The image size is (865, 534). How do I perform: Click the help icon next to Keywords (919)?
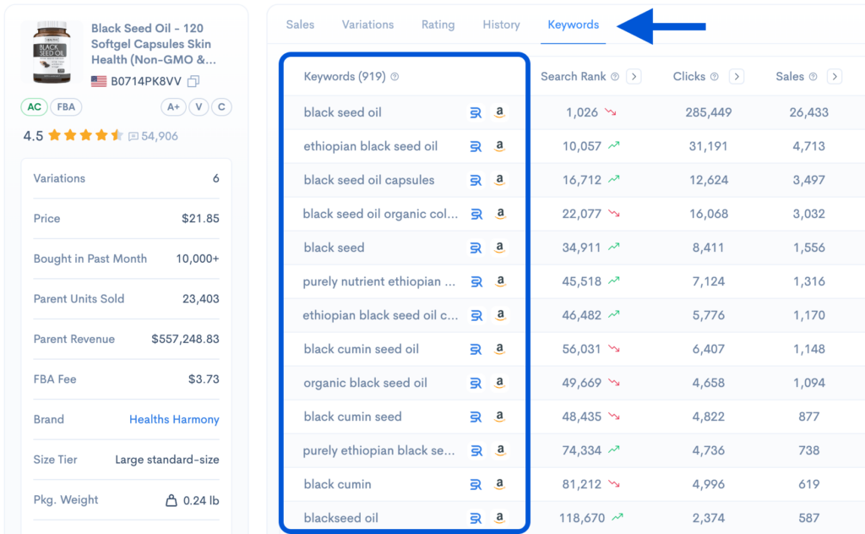click(394, 76)
